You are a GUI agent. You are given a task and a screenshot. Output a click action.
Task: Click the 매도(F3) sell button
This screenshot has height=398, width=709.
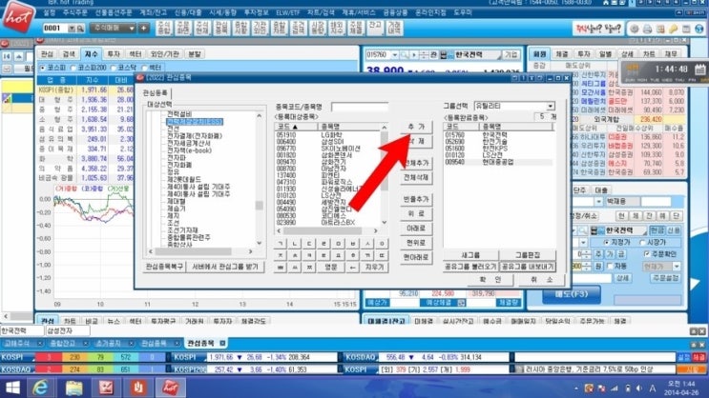[572, 294]
